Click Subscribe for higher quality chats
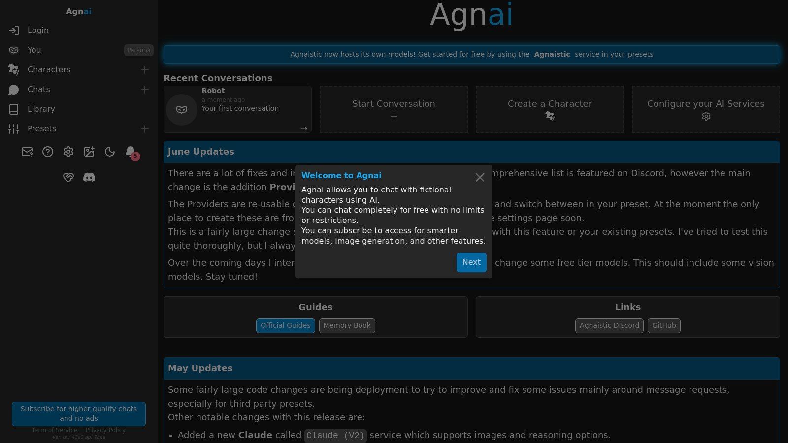Viewport: 788px width, 443px height. (x=78, y=413)
